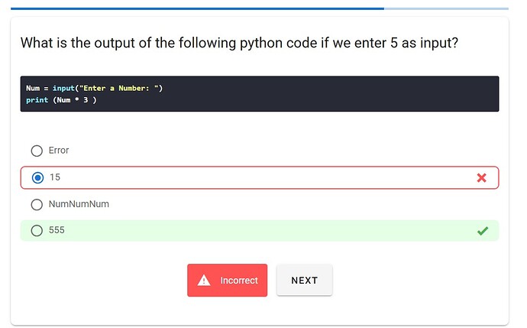Click the filled blue part of progress bar

point(191,8)
